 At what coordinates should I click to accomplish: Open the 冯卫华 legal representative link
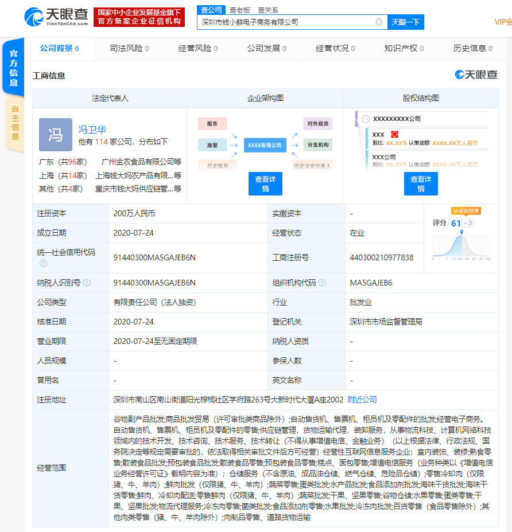[92, 130]
